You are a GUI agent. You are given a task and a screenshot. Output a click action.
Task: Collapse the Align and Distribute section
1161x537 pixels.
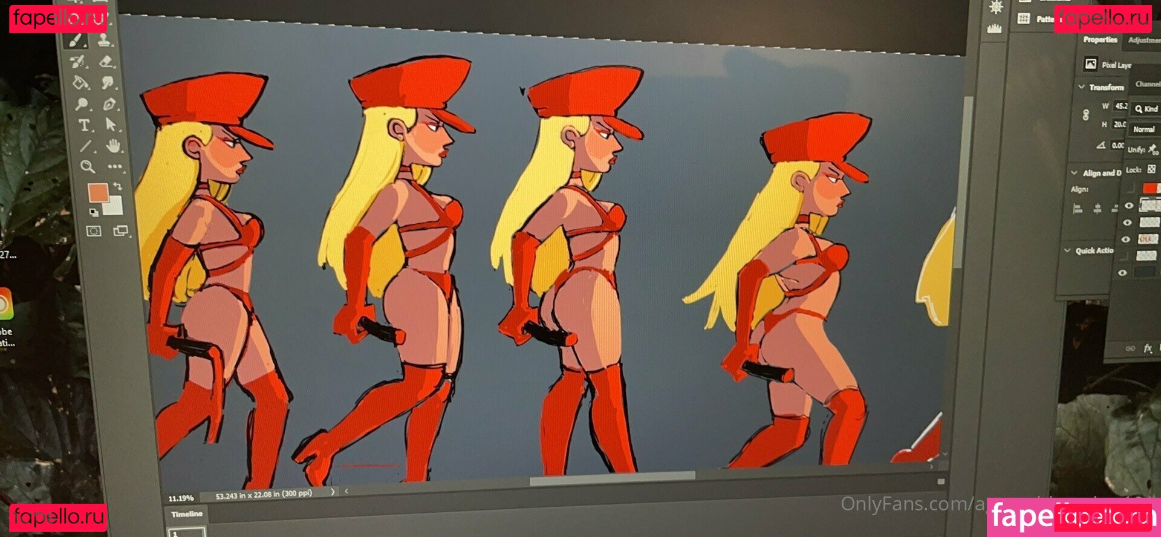pyautogui.click(x=1075, y=172)
